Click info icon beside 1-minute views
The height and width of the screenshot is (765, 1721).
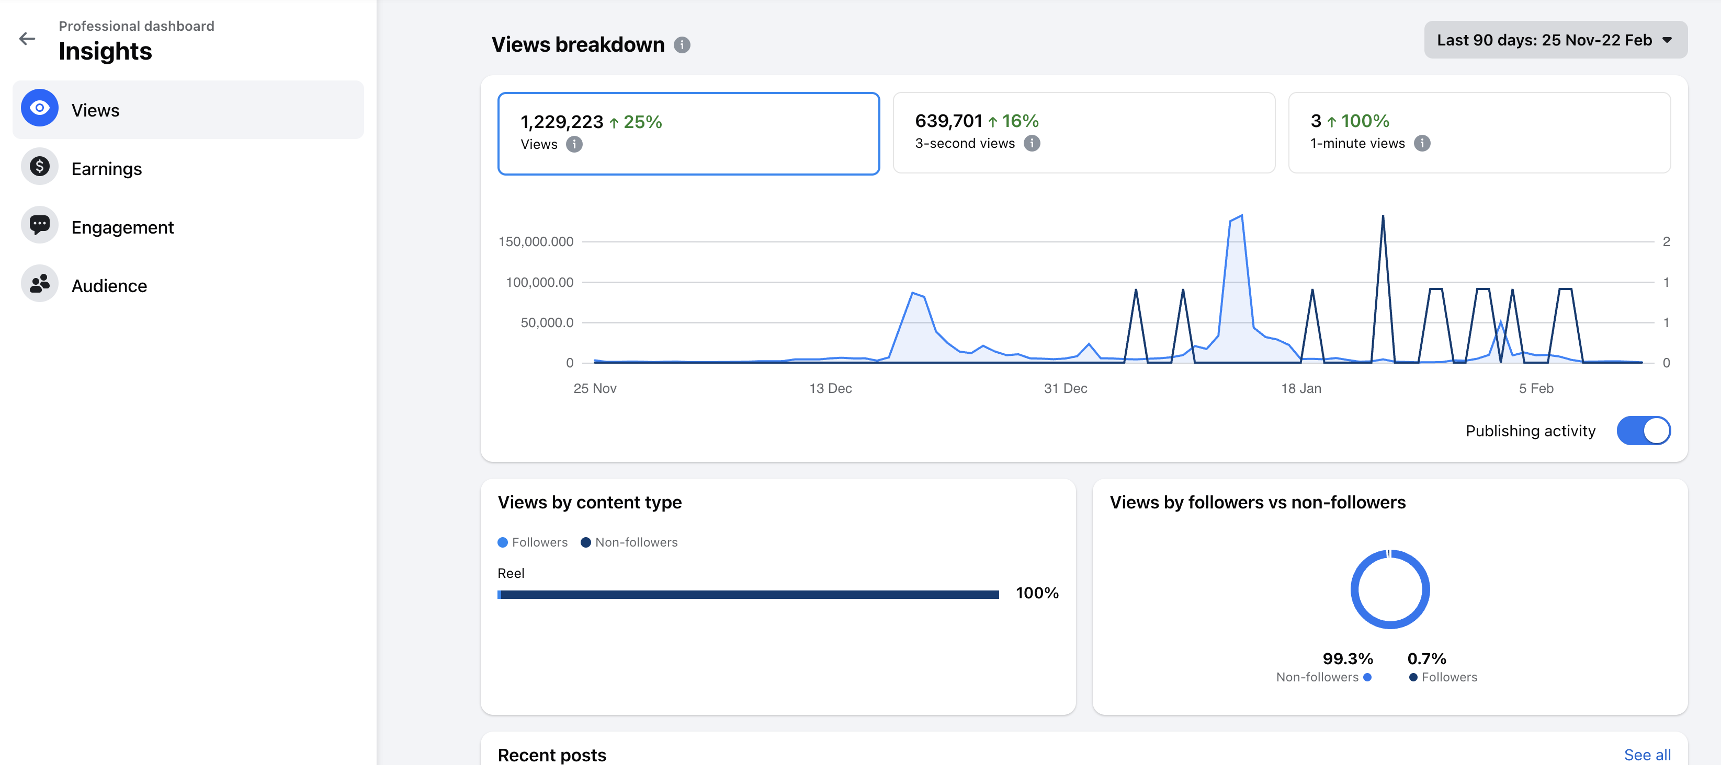coord(1422,144)
